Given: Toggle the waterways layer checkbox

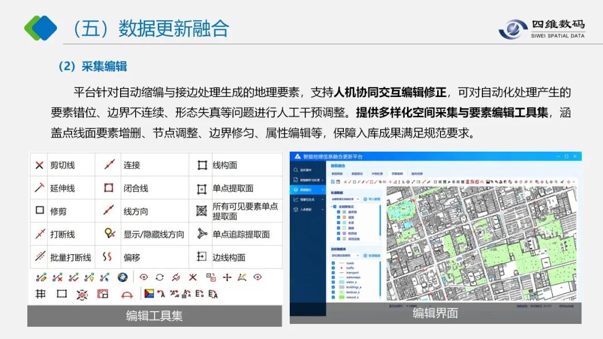Looking at the screenshot, I should (333, 277).
